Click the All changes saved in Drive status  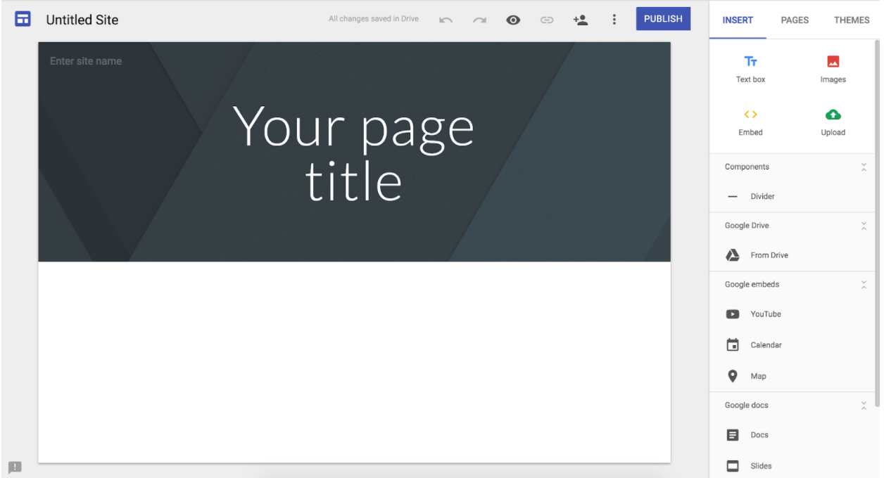[x=374, y=19]
